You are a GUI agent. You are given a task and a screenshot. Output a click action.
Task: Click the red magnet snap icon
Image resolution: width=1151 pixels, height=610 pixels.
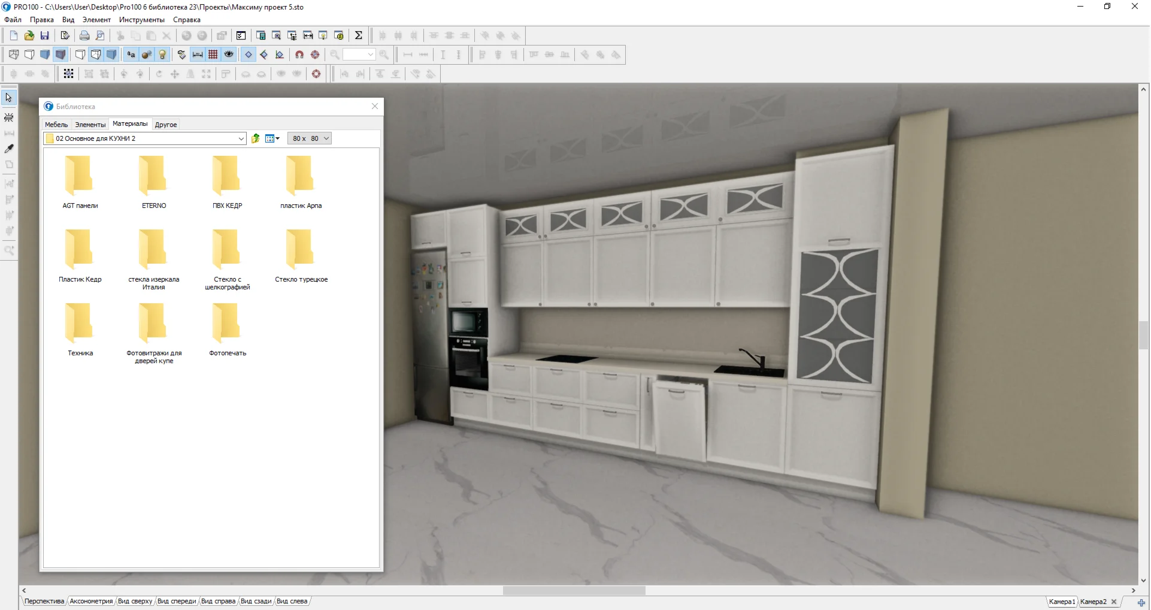click(299, 55)
